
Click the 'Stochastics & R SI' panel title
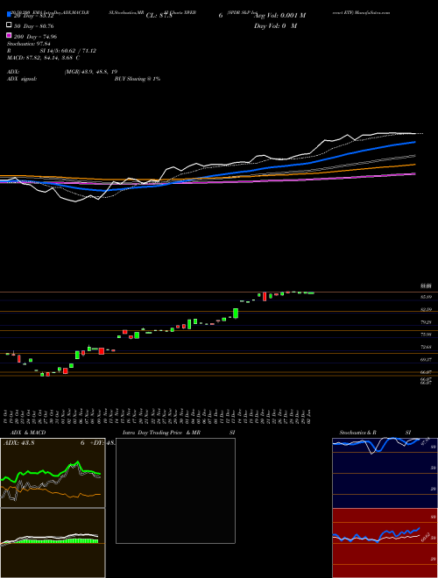[375, 433]
